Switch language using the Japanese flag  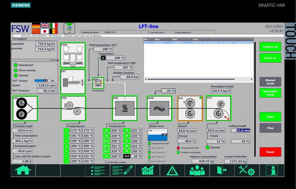(x=45, y=31)
